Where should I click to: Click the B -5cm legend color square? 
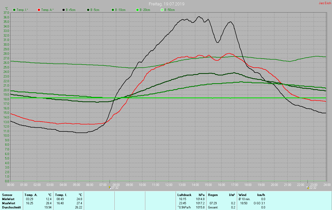coord(88,10)
